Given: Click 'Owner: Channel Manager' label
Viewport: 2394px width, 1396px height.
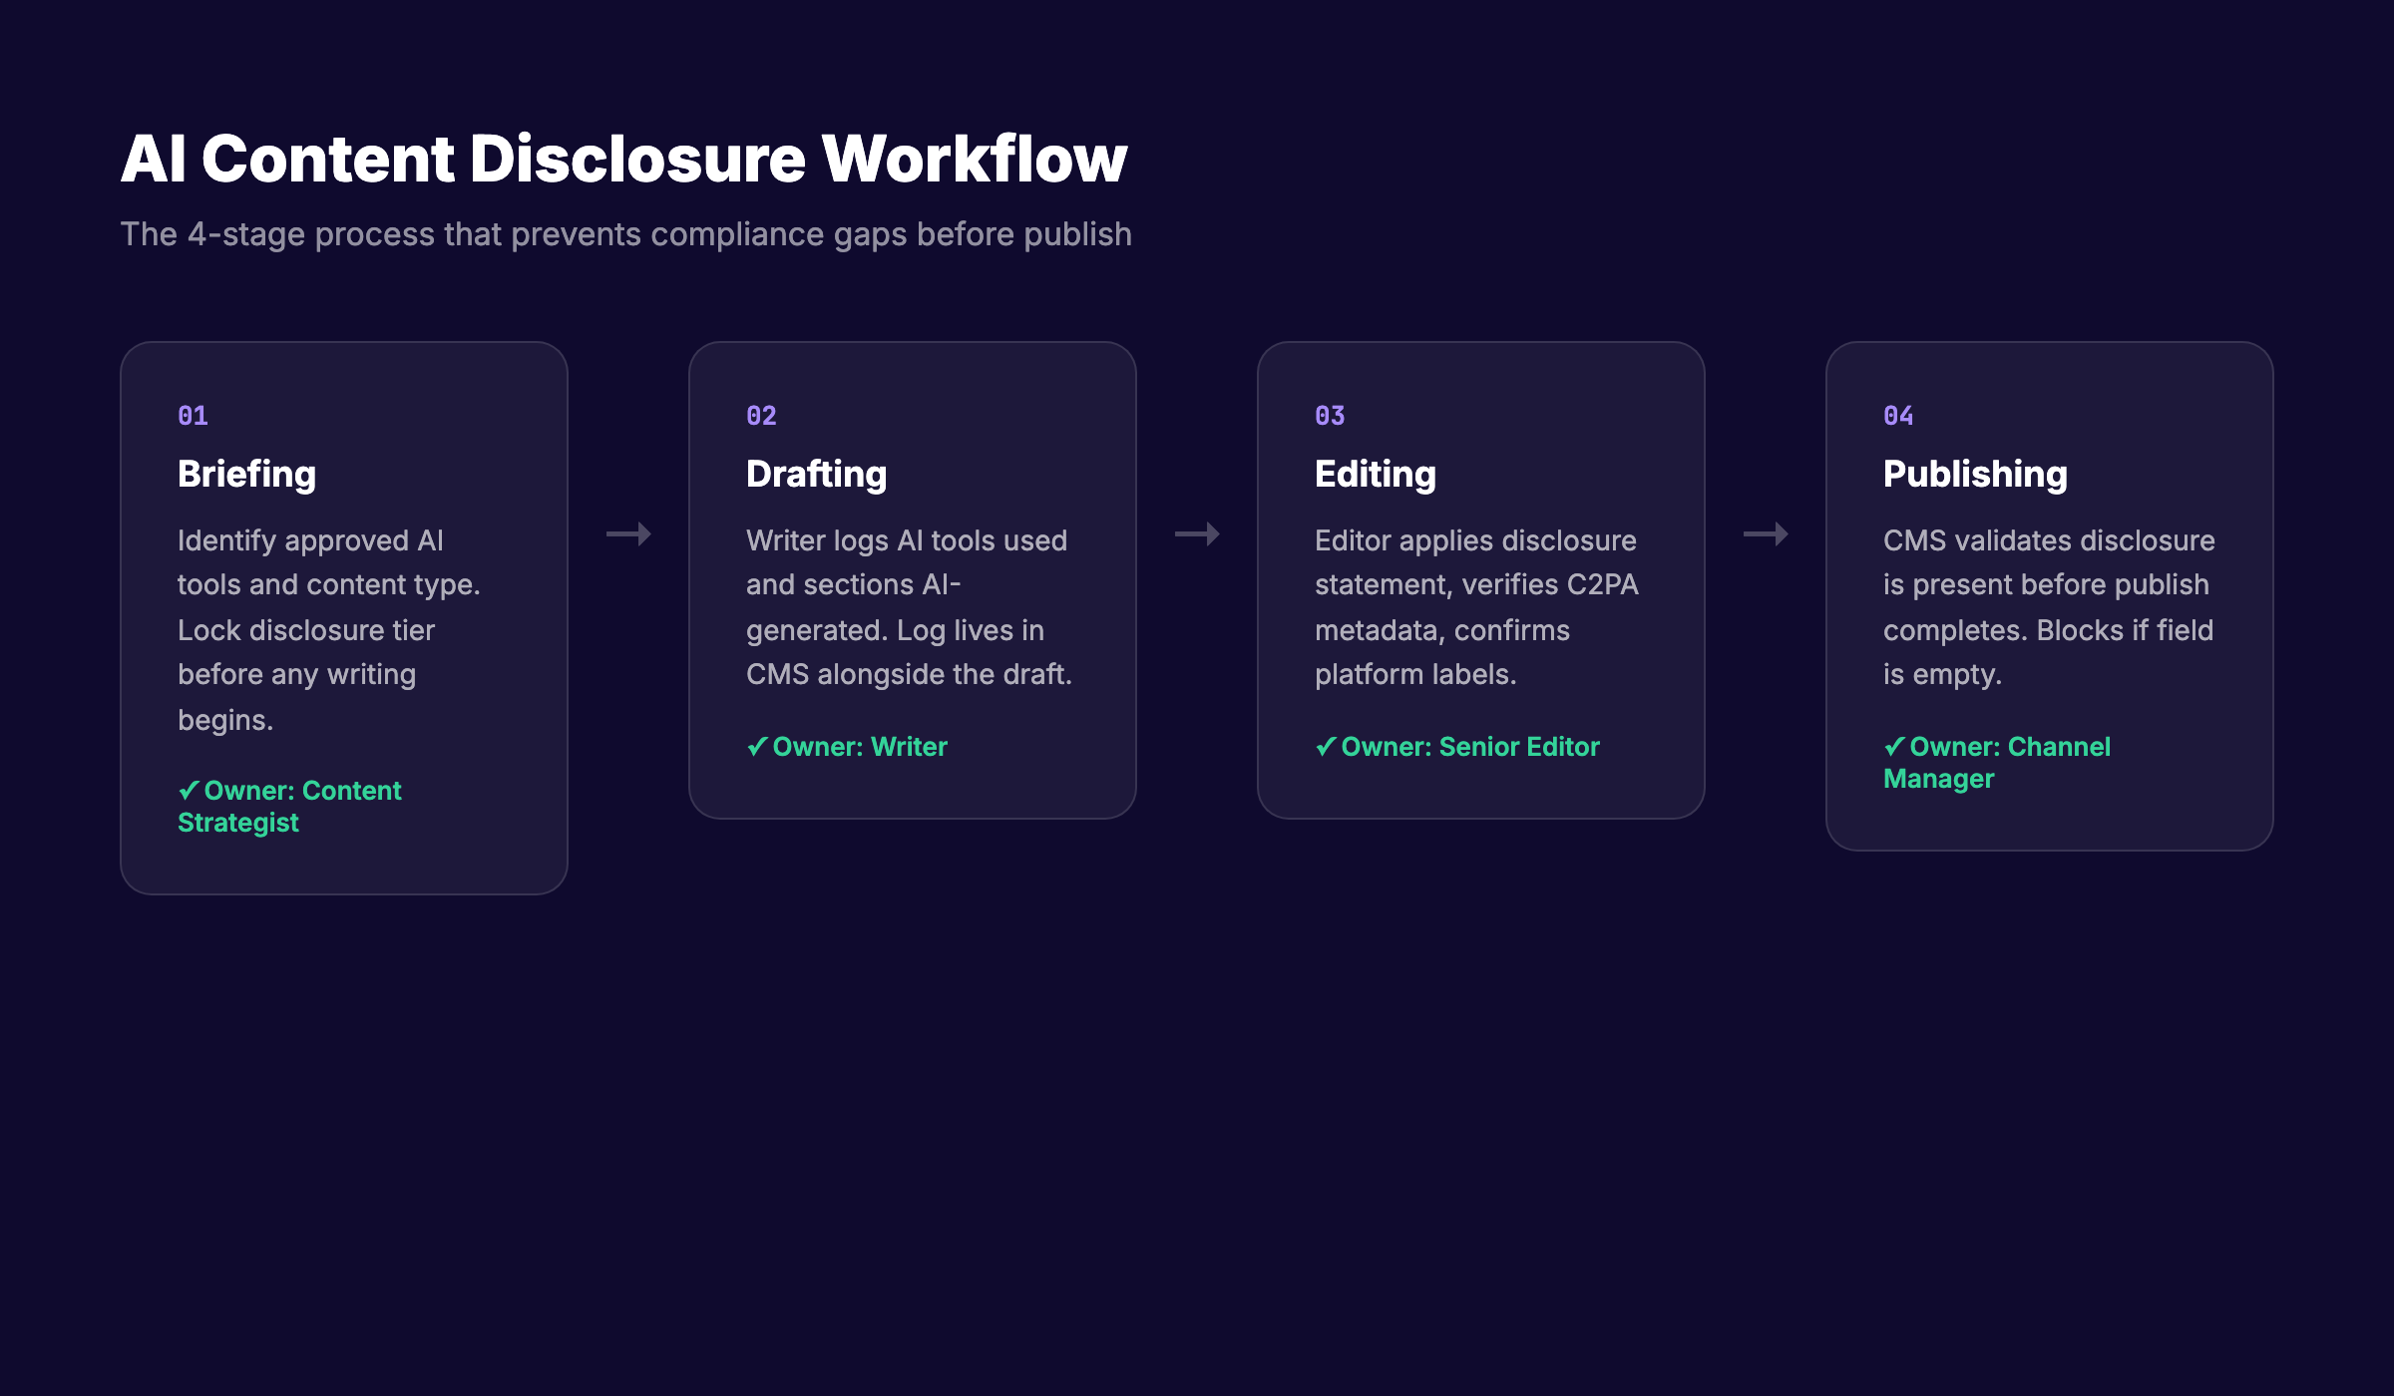Looking at the screenshot, I should 1997,762.
